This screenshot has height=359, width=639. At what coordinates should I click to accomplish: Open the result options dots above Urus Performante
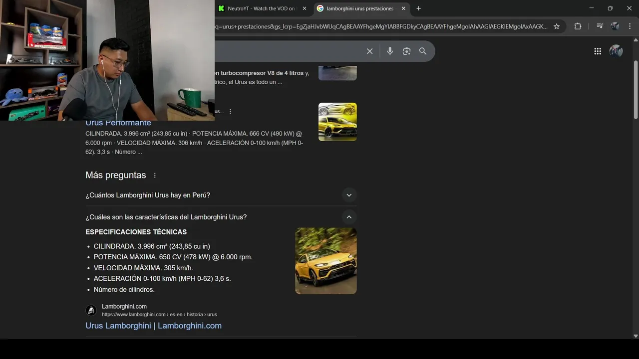(x=230, y=112)
